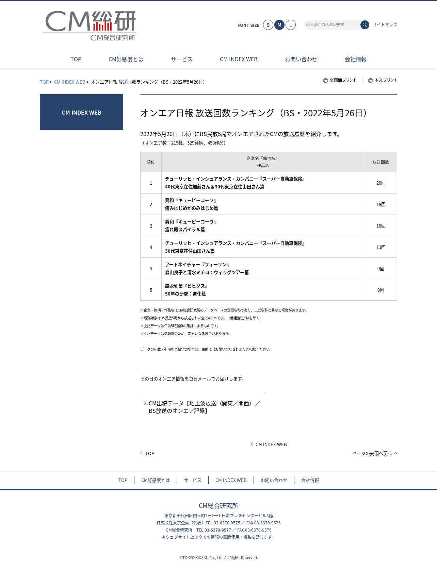This screenshot has height=571, width=437.
Task: Open 会社情報 in footer navigation
Action: coord(310,480)
